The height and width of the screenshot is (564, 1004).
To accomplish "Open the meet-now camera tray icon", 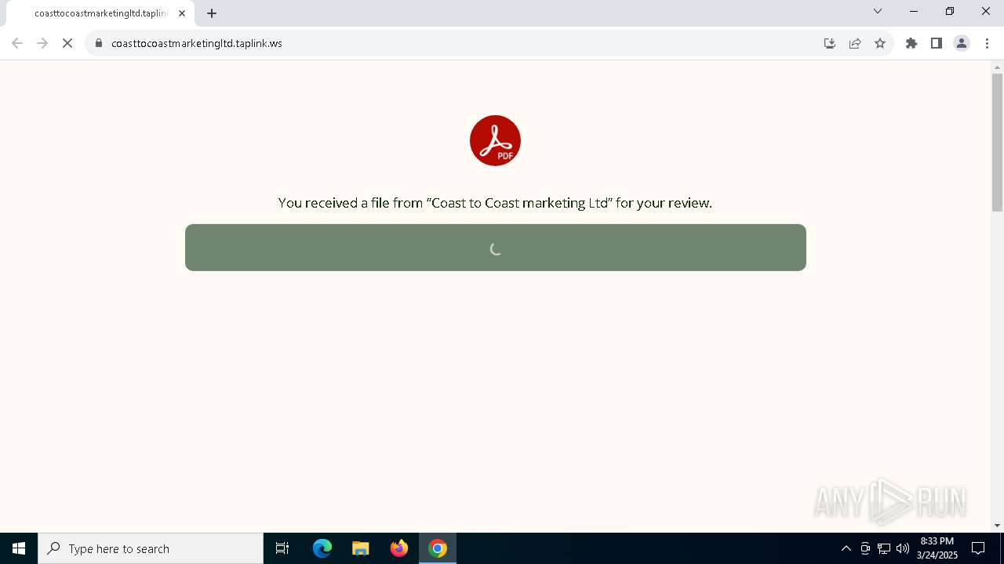I will (x=865, y=548).
